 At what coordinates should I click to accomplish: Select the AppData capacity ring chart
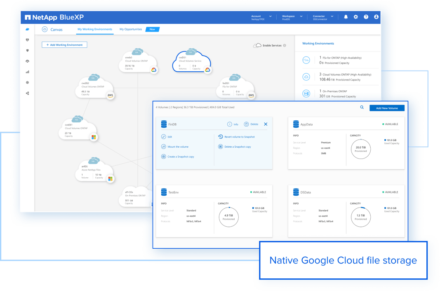point(361,149)
